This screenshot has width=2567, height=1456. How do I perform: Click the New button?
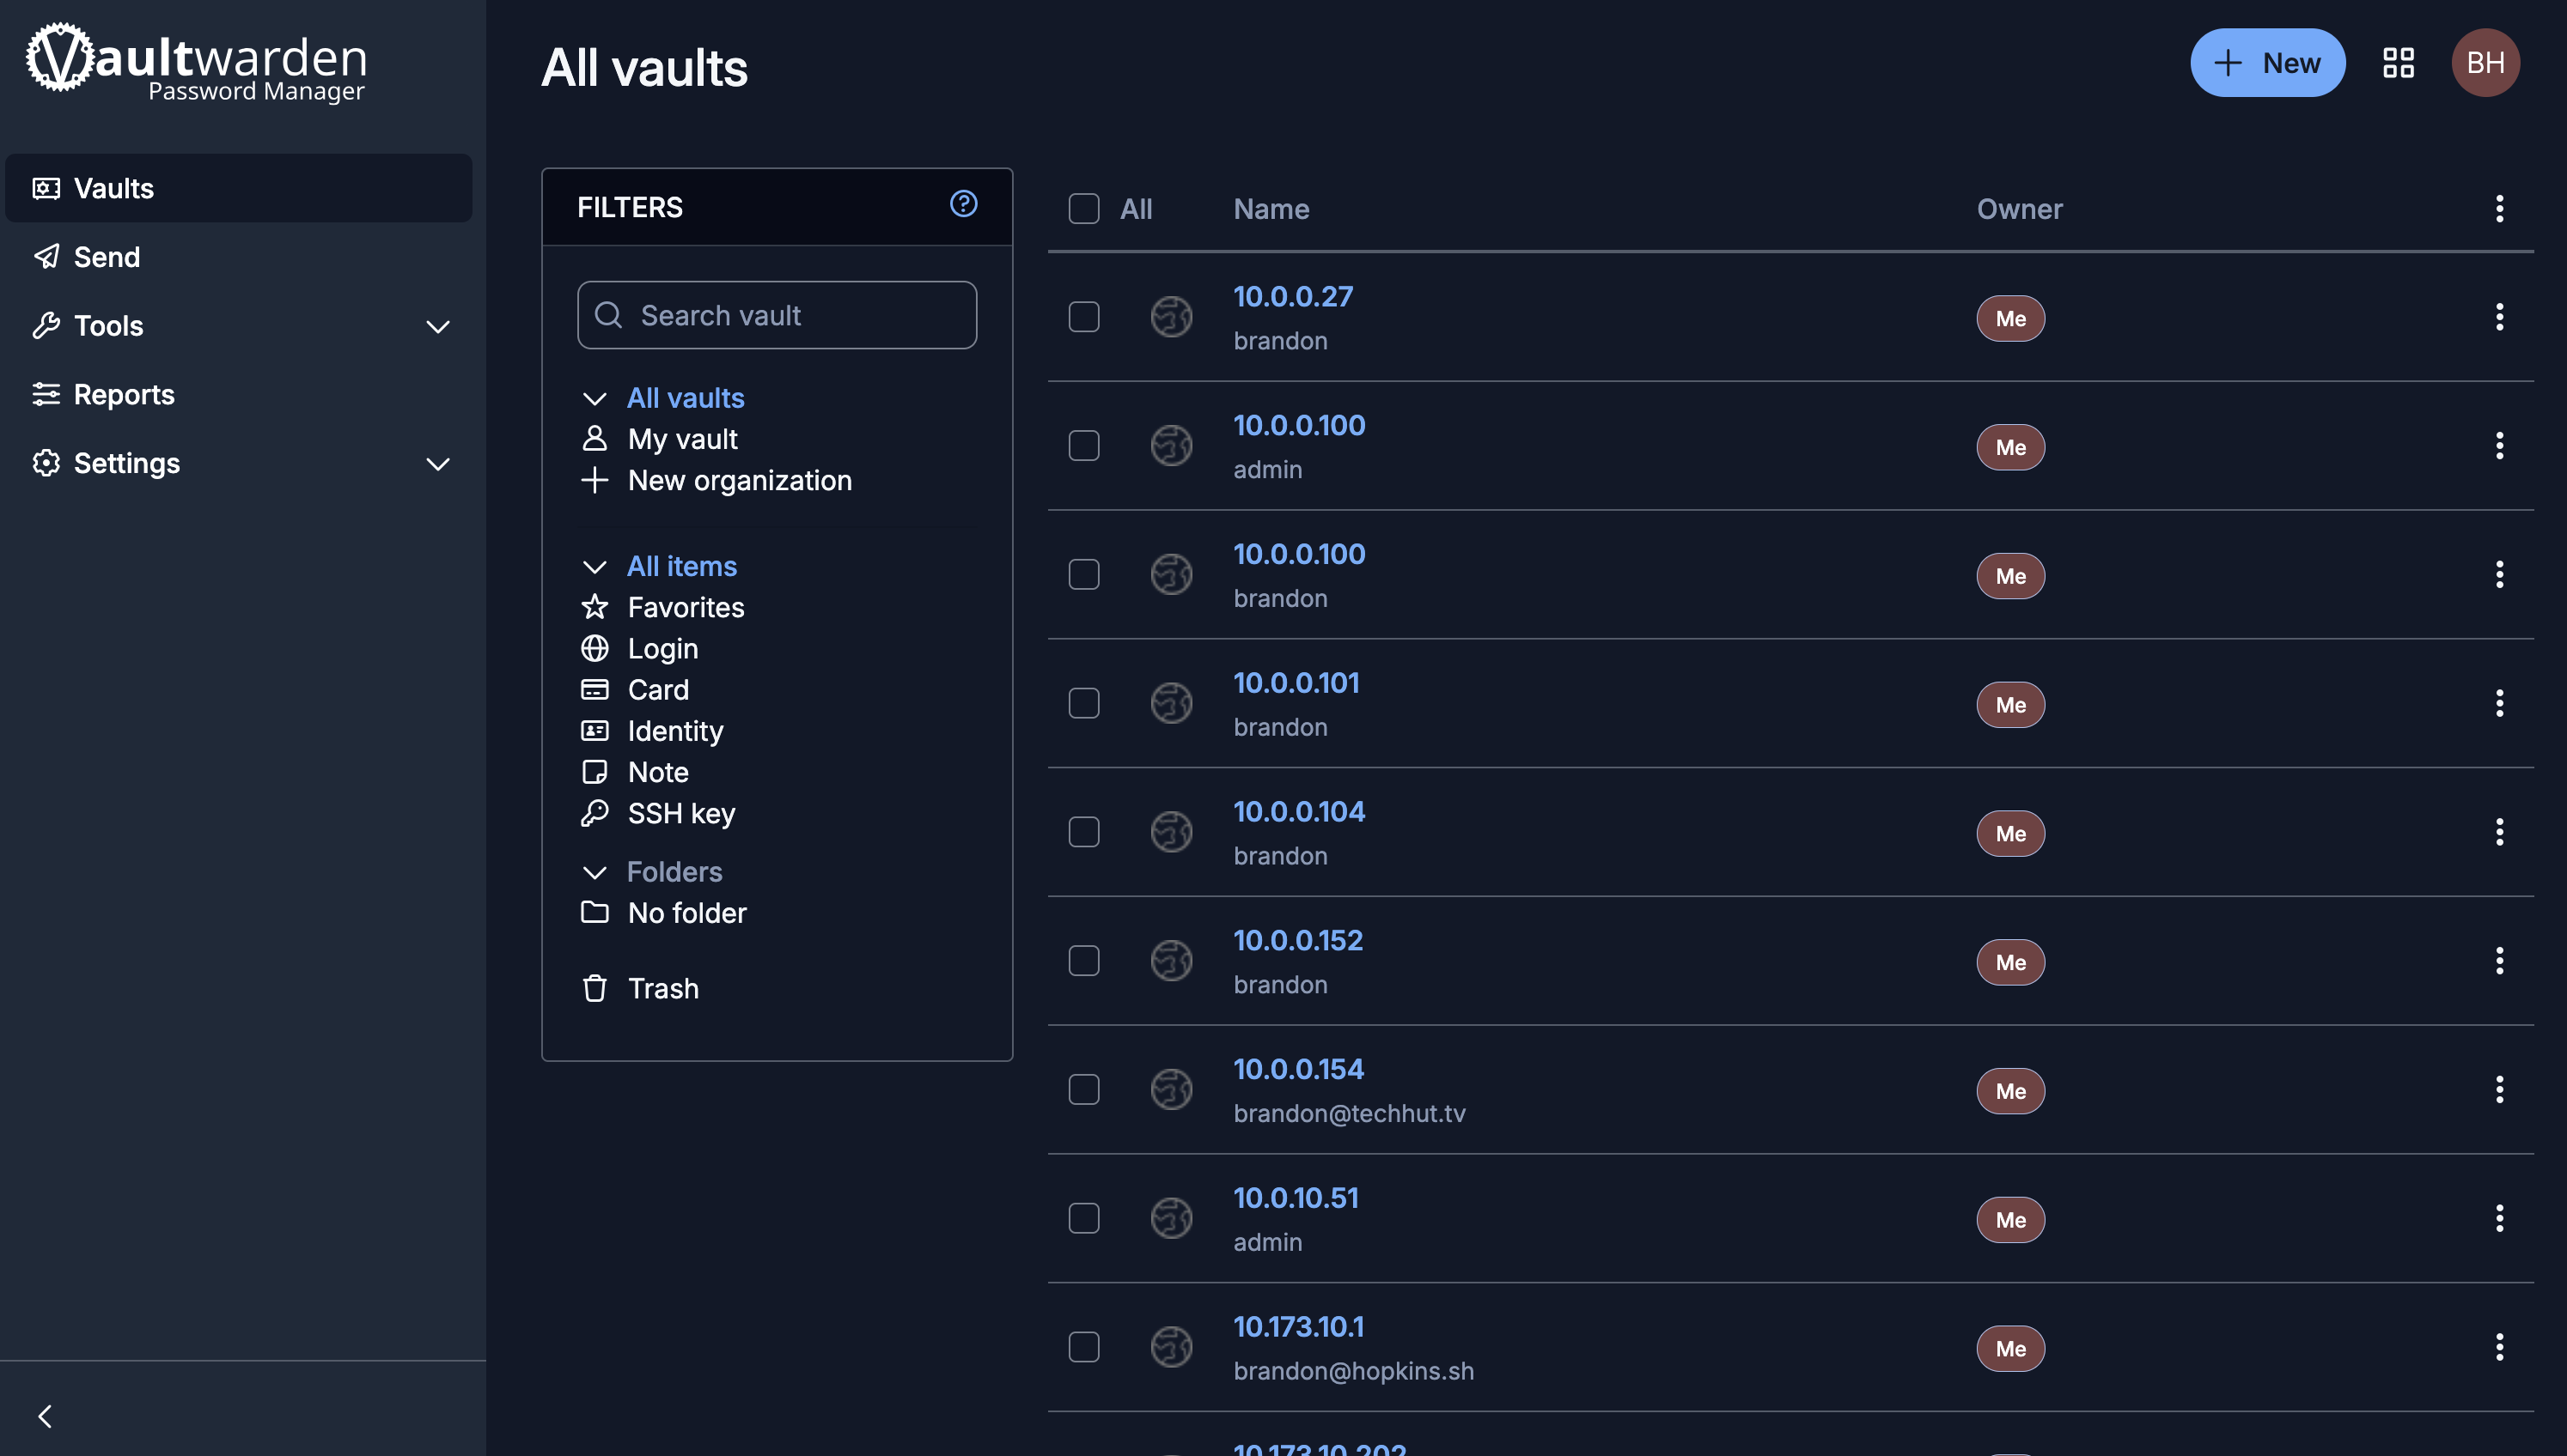click(2268, 62)
